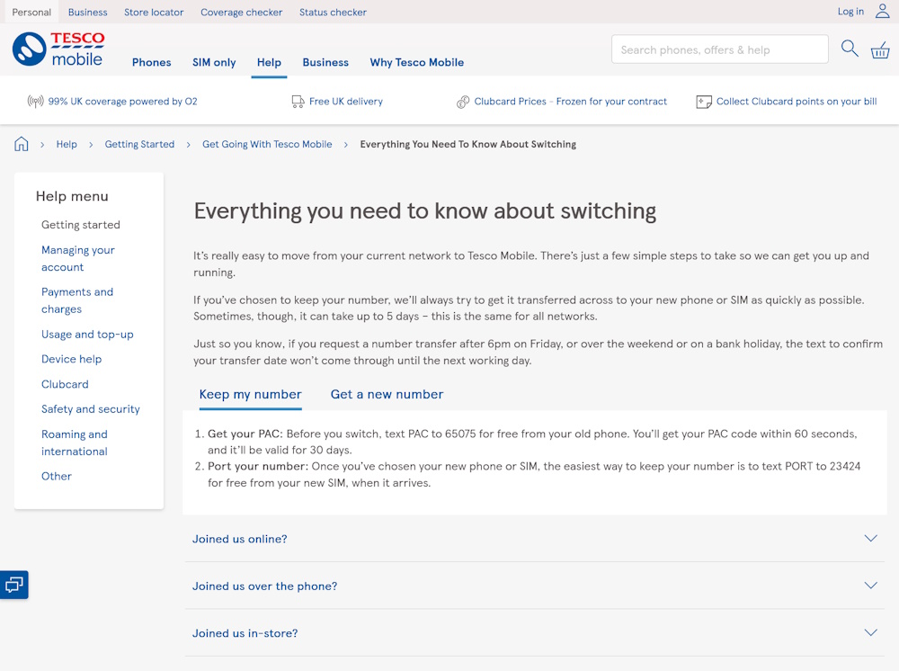Click the 99% coverage signal icon

pos(35,102)
